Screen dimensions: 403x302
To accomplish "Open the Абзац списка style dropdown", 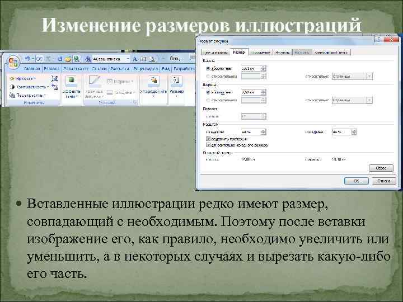I will click(x=128, y=59).
